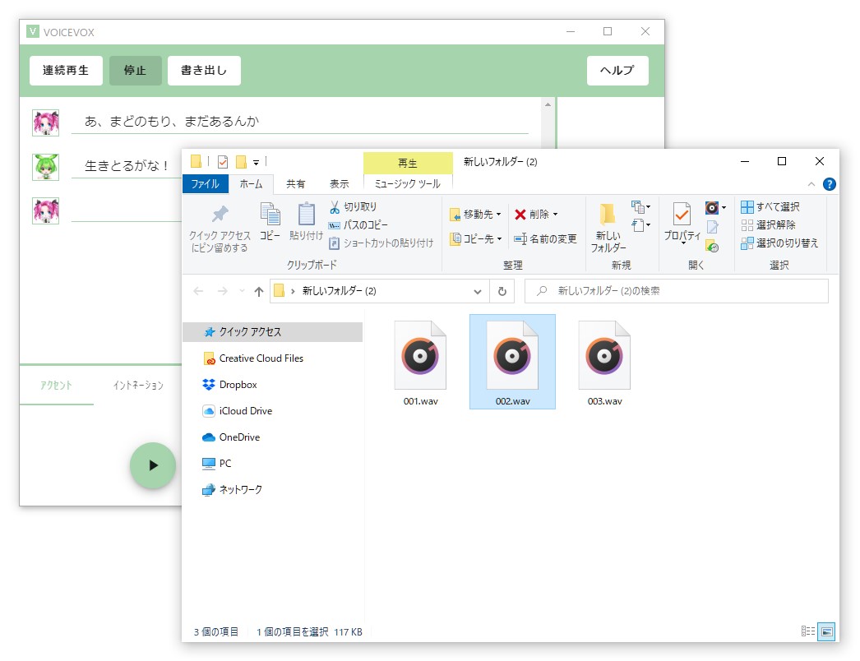Click the 切り取り (Cut) icon in ribbon
Image resolution: width=860 pixels, height=661 pixels.
tap(335, 207)
